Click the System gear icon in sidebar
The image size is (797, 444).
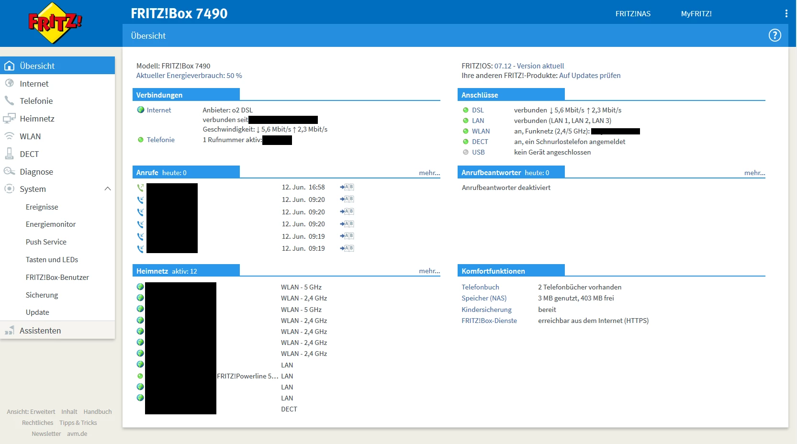9,189
